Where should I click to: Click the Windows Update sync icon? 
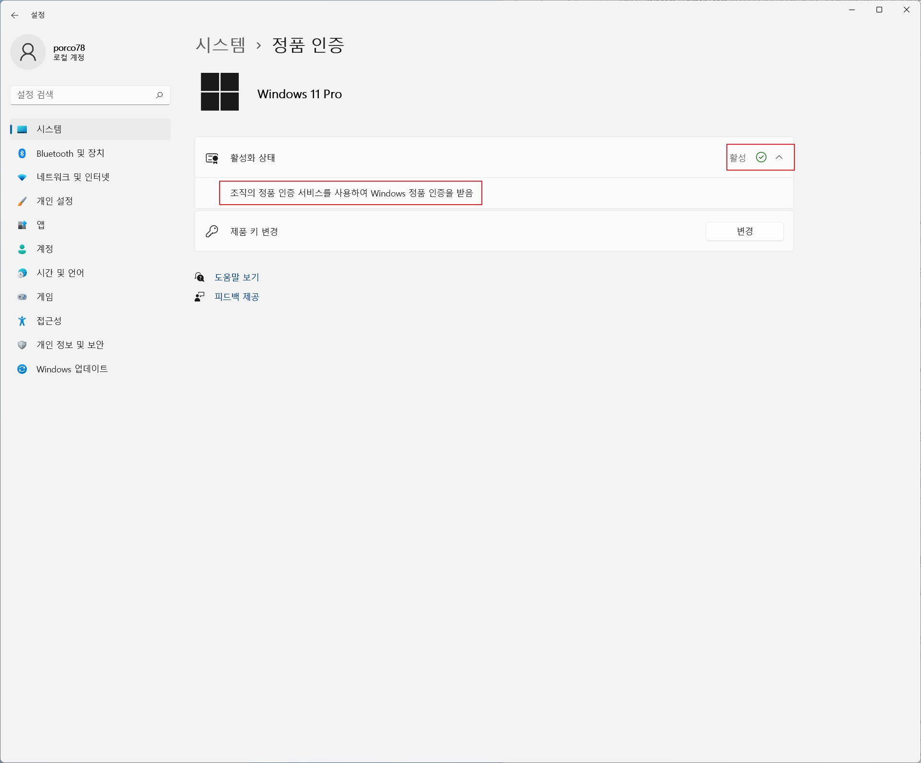pyautogui.click(x=22, y=369)
